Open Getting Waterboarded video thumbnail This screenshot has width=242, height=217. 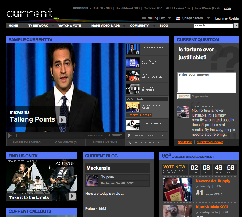[133, 76]
